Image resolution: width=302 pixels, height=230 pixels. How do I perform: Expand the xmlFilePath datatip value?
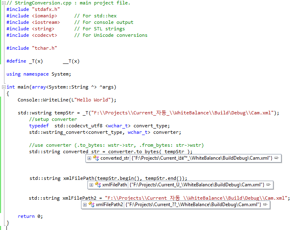(91, 185)
